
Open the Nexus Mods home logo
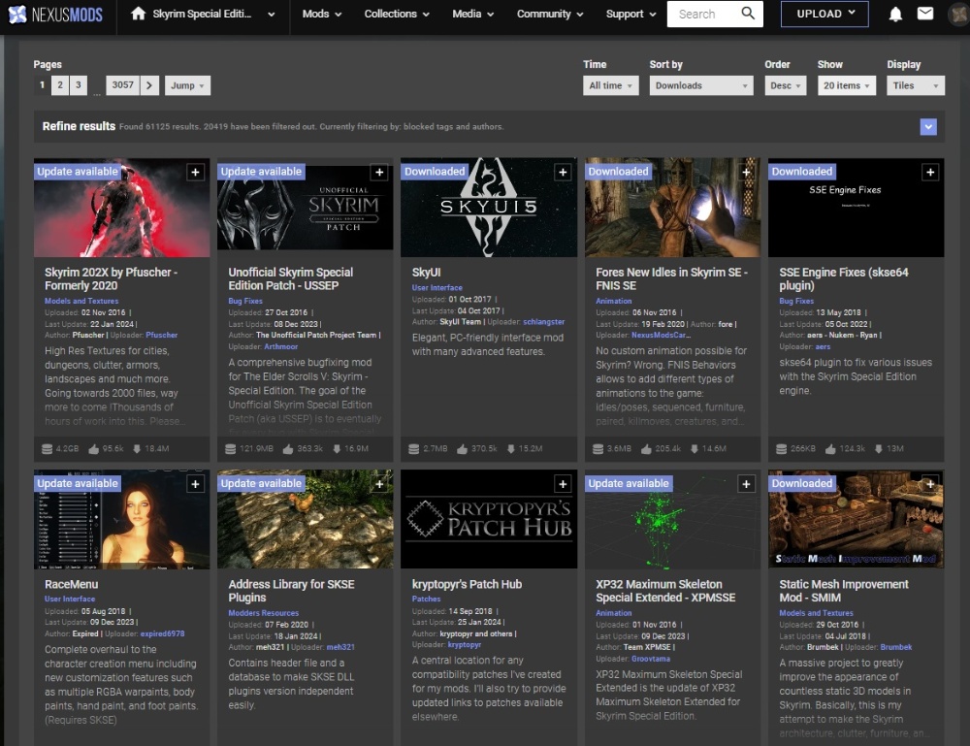54,15
